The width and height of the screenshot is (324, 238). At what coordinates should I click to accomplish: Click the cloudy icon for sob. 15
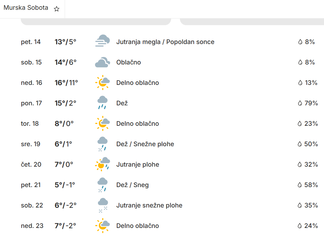pos(102,62)
